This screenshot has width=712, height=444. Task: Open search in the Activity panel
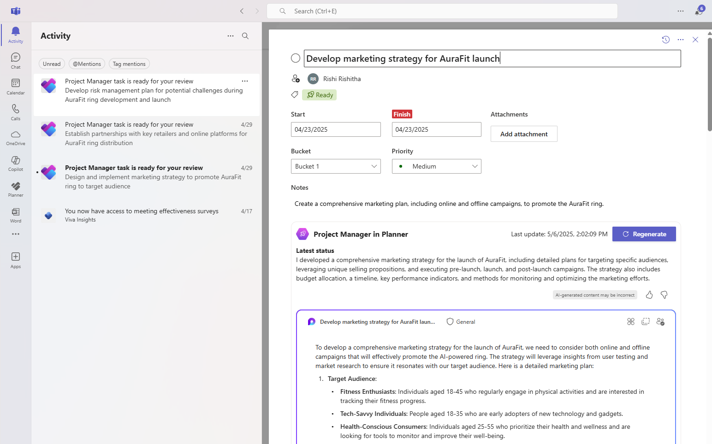coord(245,36)
